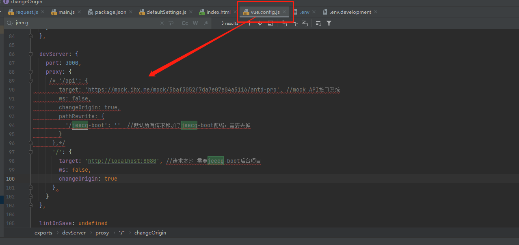Close the package.json tab
519x245 pixels.
tap(130, 12)
